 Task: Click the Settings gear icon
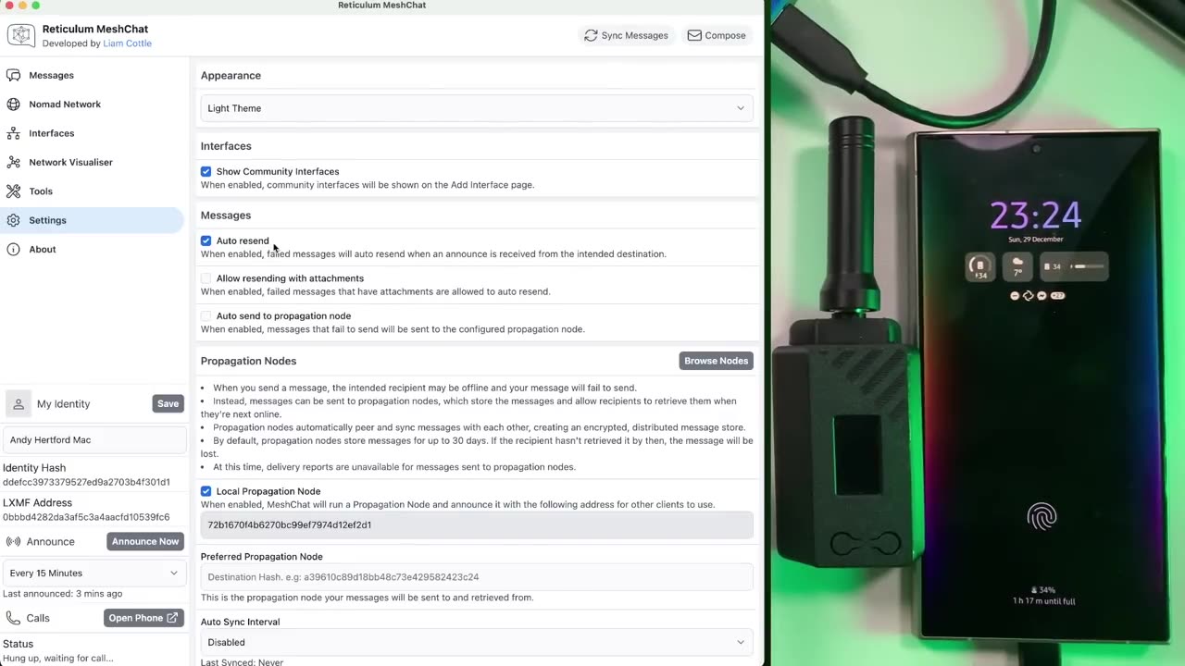coord(13,220)
